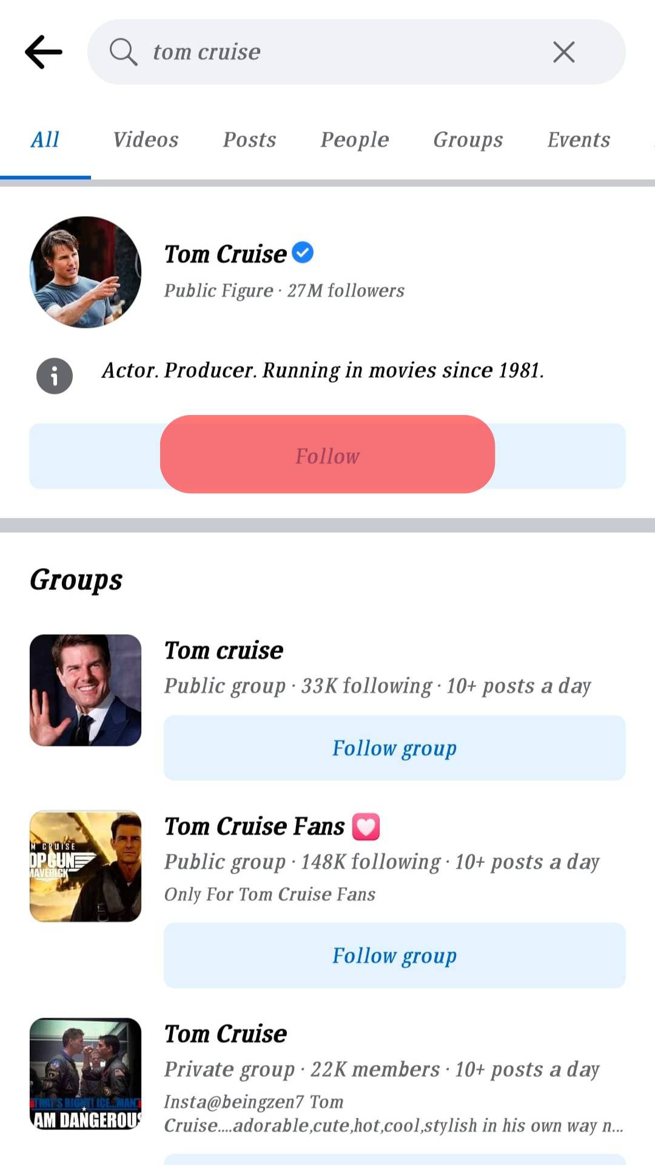Clear the search text with X
655x1165 pixels.
pos(563,52)
